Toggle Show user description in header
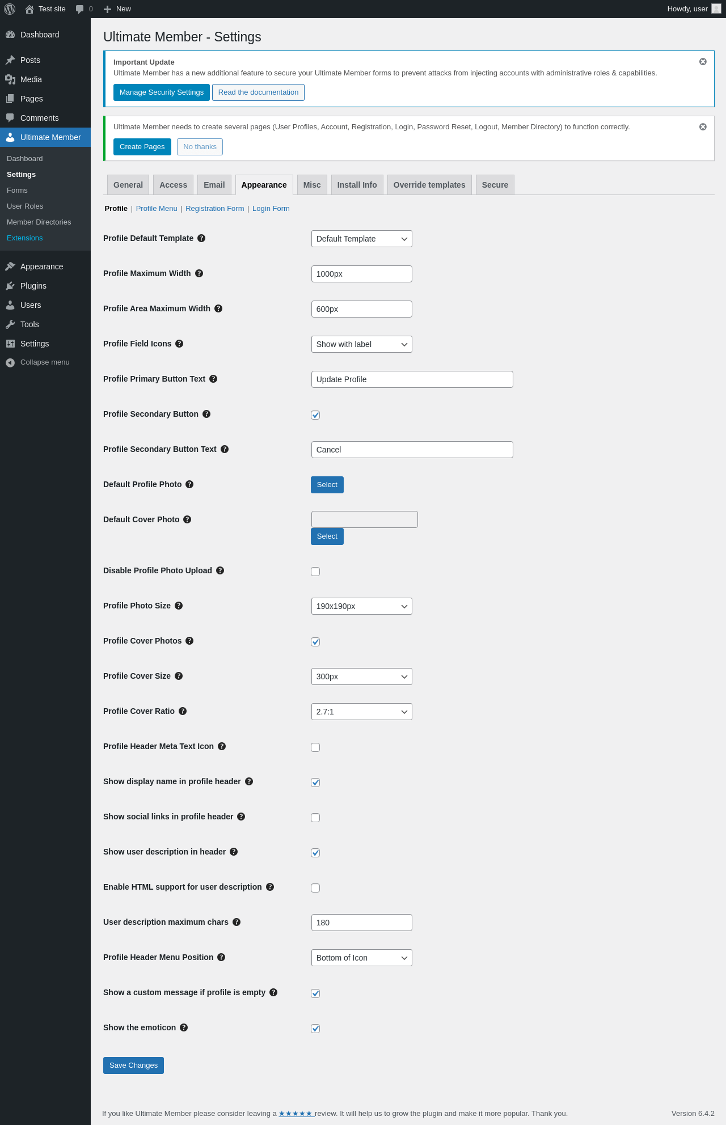726x1125 pixels. click(315, 853)
